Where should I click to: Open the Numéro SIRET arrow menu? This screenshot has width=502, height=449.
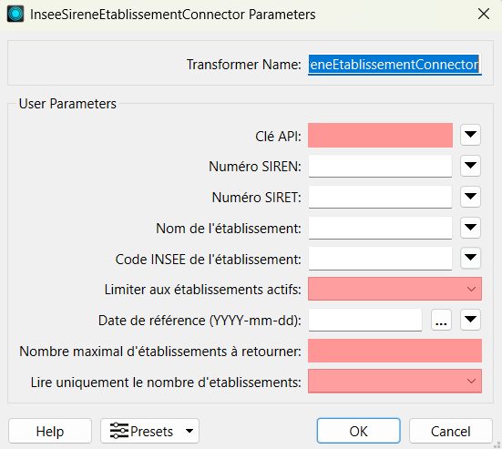(470, 197)
